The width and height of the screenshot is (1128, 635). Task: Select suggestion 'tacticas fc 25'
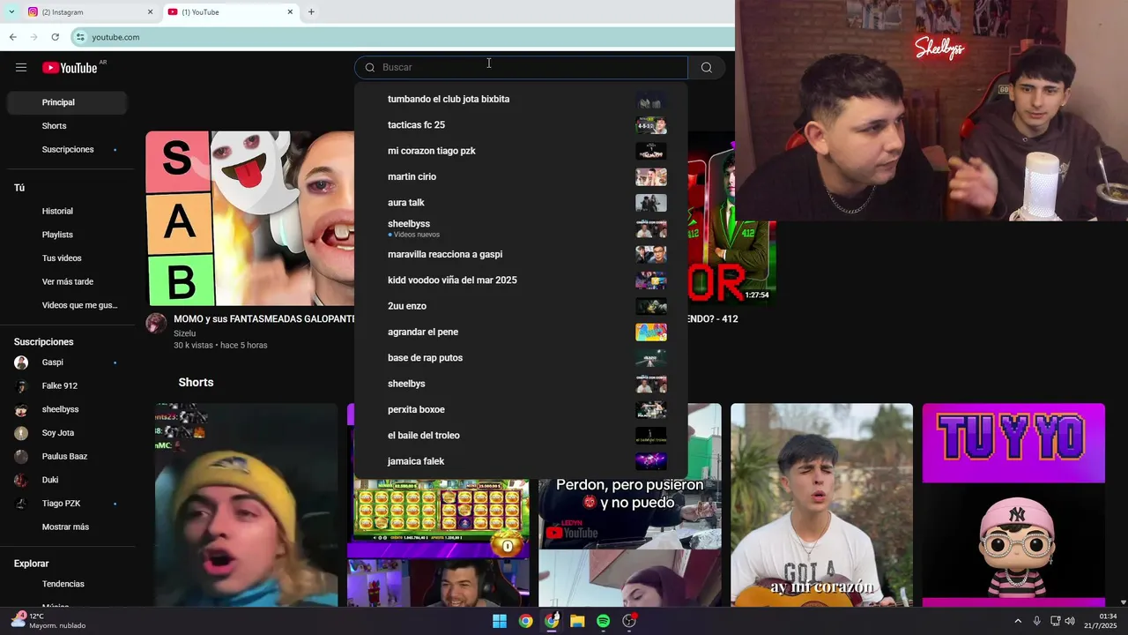coord(521,125)
